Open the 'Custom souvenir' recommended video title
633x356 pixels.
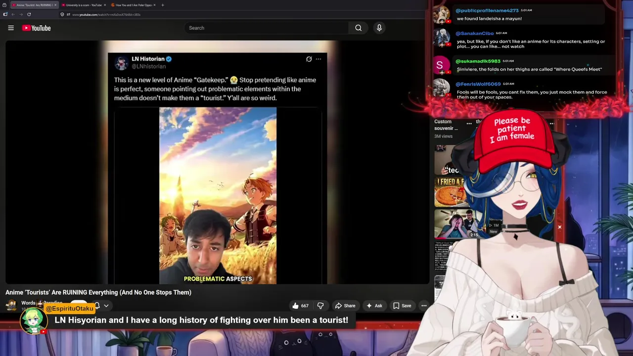pos(446,125)
